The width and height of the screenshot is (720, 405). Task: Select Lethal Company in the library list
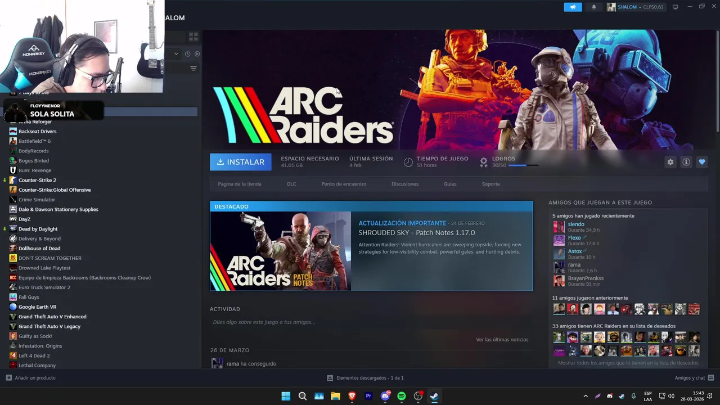(x=37, y=366)
